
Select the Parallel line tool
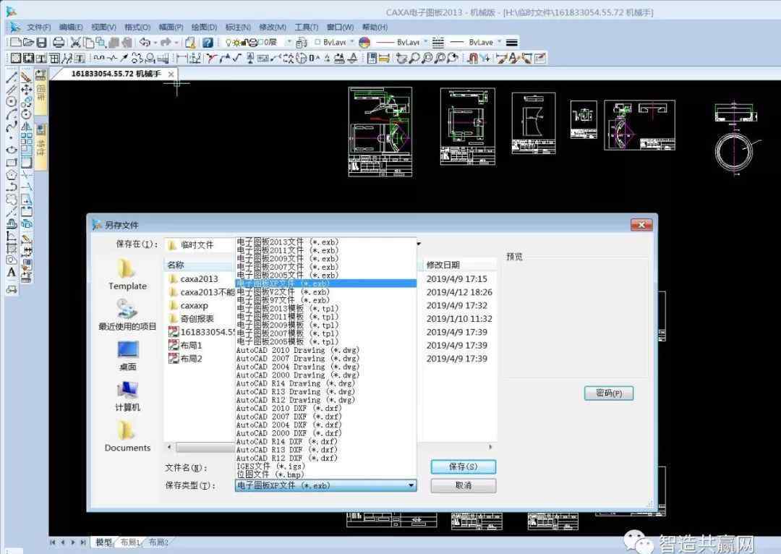12,89
